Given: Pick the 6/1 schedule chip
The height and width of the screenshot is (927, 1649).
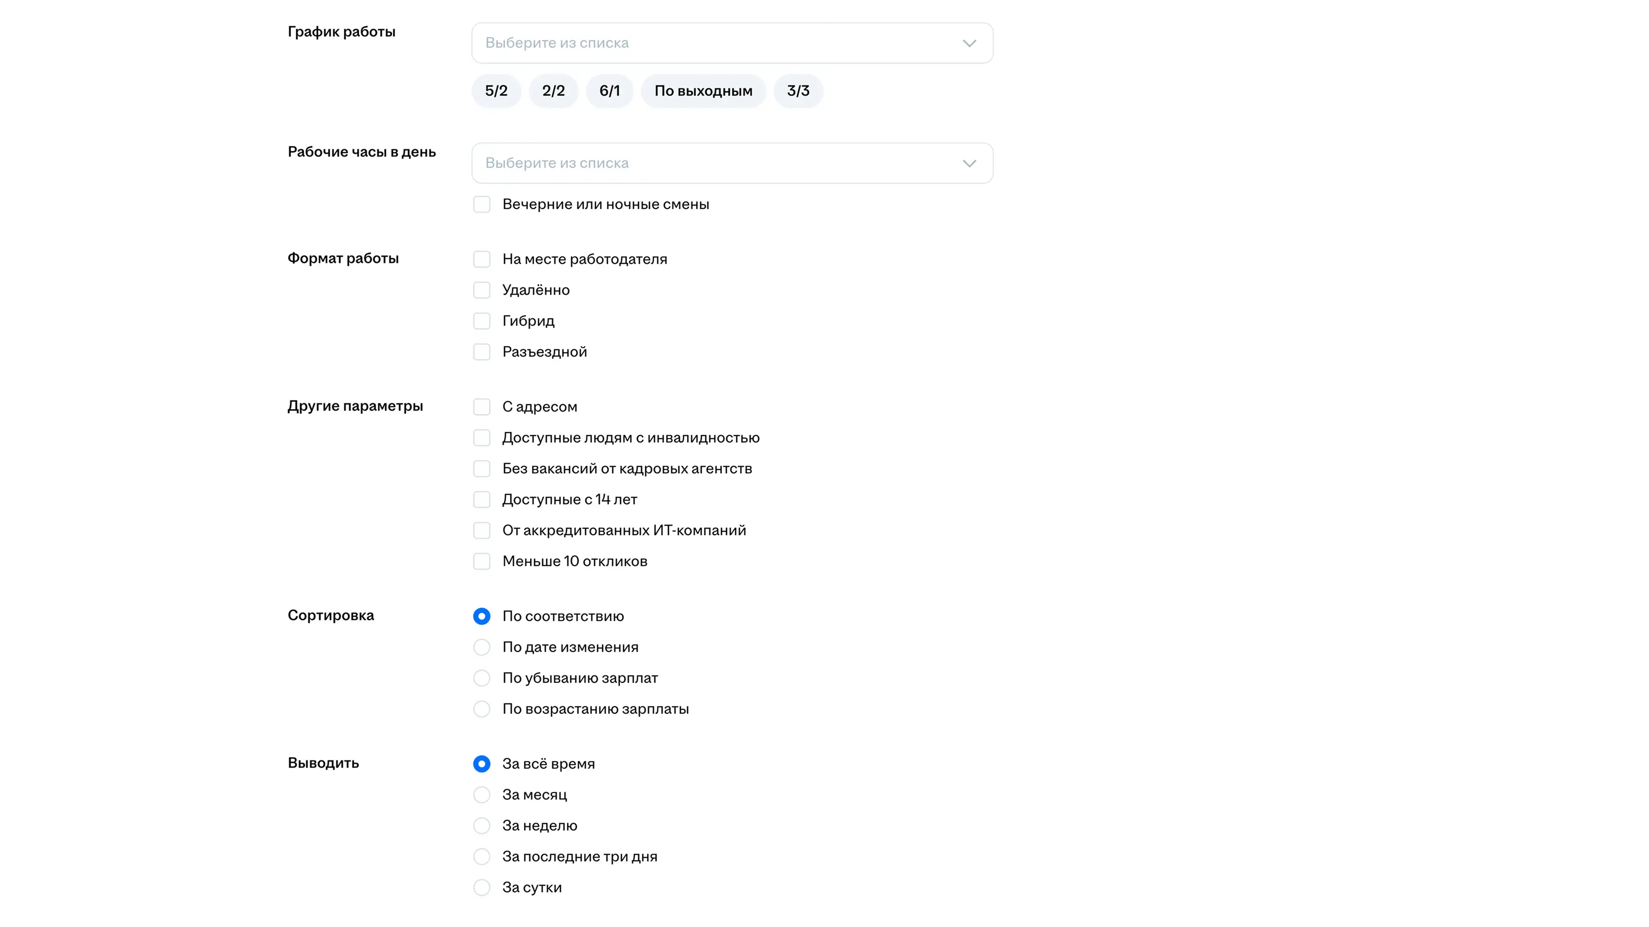Looking at the screenshot, I should (x=609, y=91).
